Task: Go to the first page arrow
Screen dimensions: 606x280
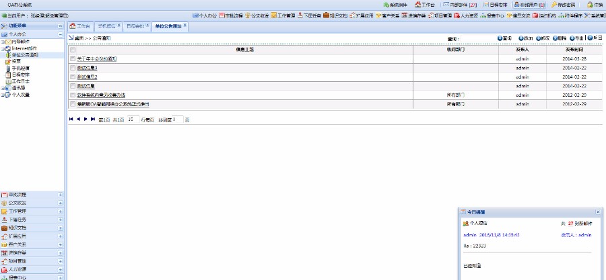Action: [71, 119]
